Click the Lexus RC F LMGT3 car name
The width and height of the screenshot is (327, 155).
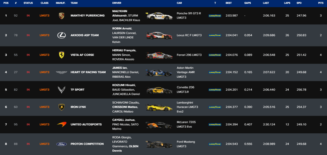(189, 35)
